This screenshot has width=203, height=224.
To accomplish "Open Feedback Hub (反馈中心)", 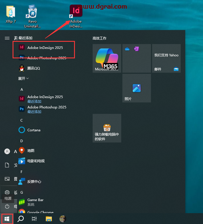I will pyautogui.click(x=34, y=182).
